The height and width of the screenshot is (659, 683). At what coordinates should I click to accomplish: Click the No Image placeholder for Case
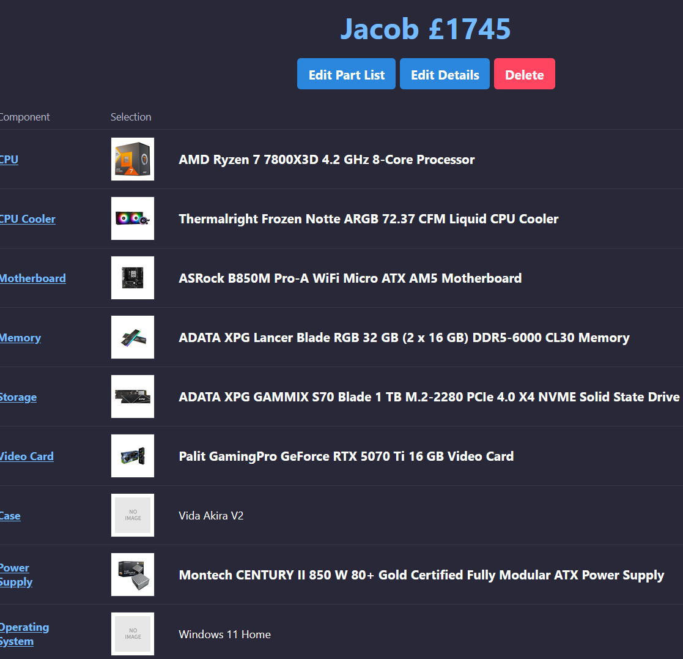click(x=133, y=515)
